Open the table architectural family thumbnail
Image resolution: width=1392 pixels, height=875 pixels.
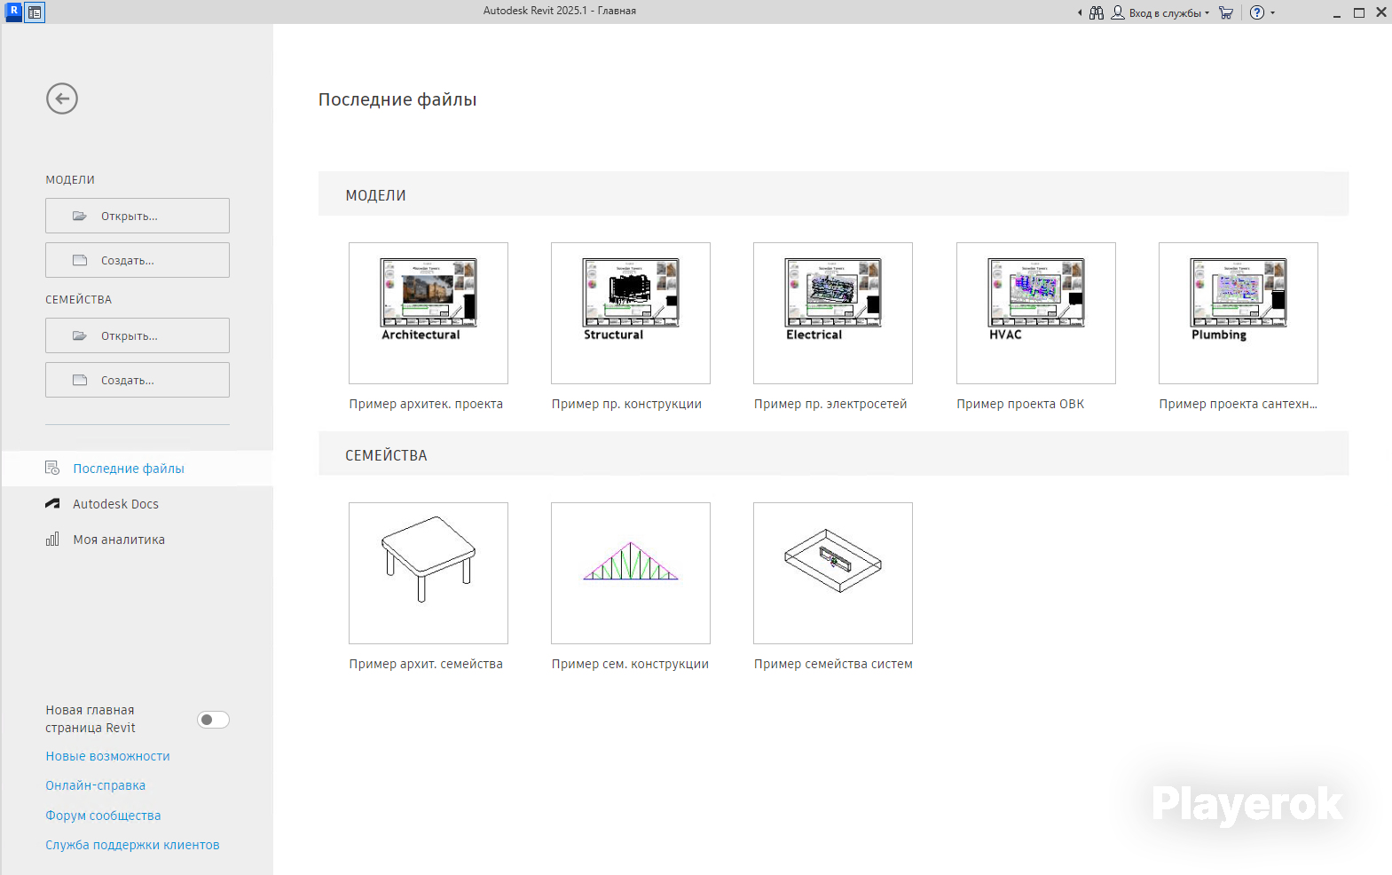[429, 573]
